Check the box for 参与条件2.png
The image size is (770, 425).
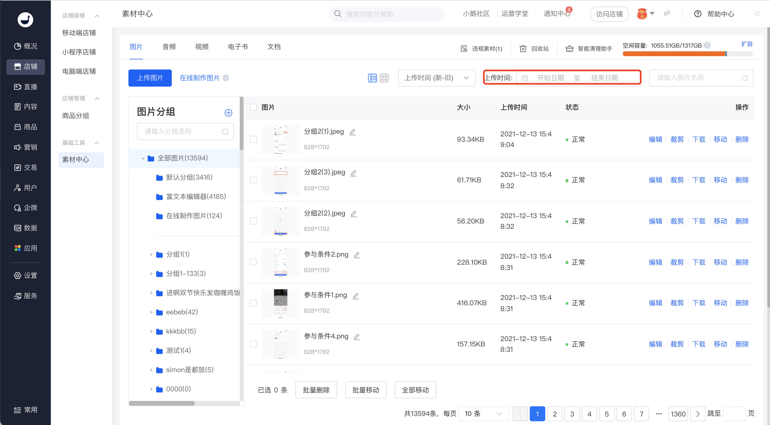point(253,262)
